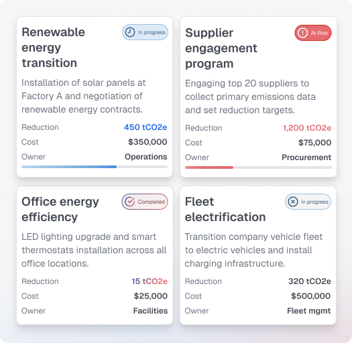Click the X icon in Fleet electrification badge

(x=293, y=202)
